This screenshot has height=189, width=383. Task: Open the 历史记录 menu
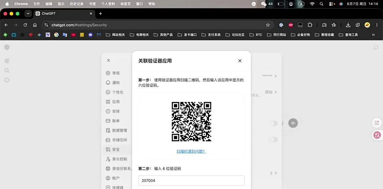click(77, 4)
